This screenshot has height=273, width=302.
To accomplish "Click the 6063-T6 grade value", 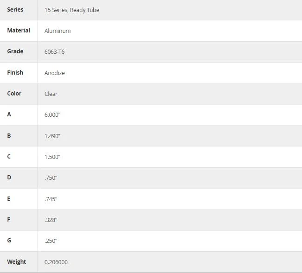I will 54,52.
